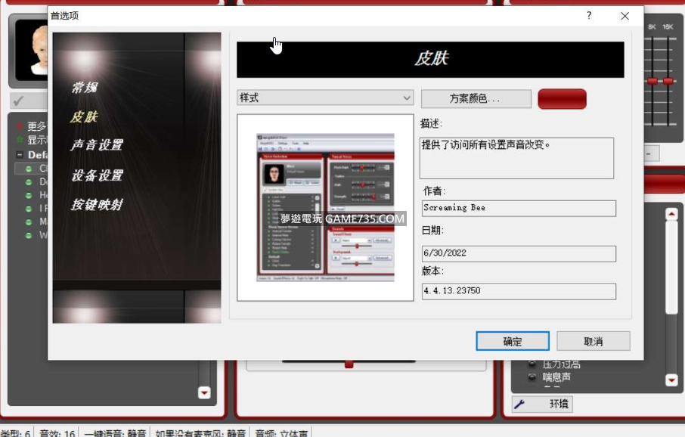Toggle the 喘息声 effect indicator
Viewport: 685px width, 437px height.
coord(532,377)
